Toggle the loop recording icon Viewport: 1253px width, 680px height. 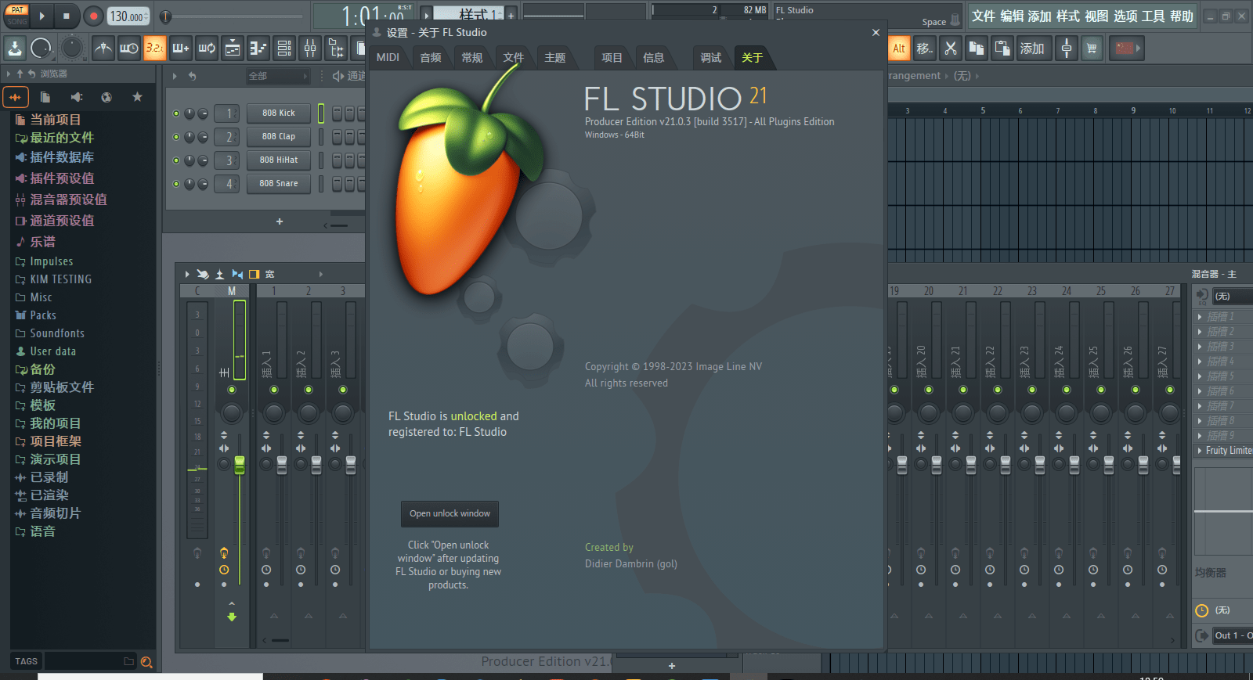[207, 49]
